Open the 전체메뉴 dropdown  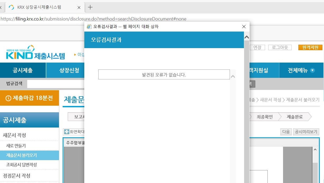coord(301,70)
